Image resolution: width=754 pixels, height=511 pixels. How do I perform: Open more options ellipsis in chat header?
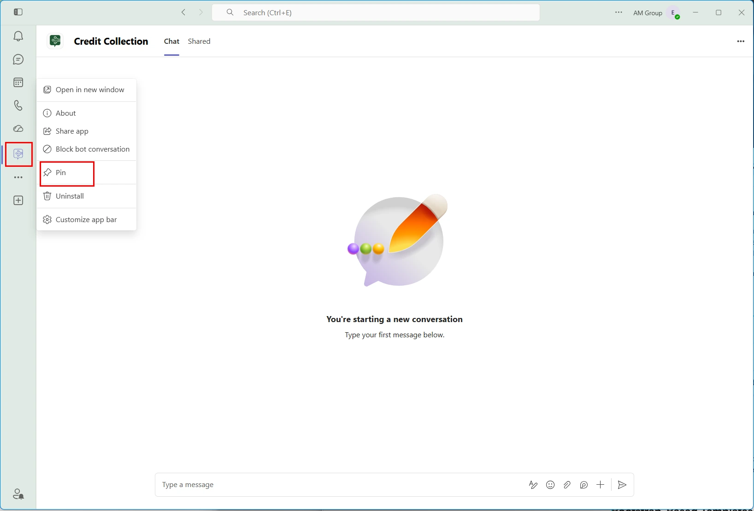(x=741, y=41)
